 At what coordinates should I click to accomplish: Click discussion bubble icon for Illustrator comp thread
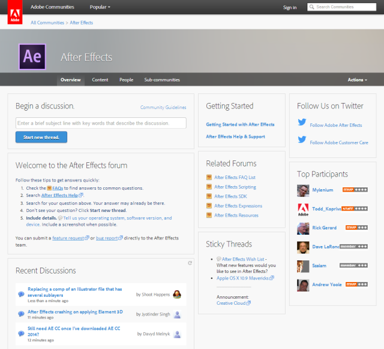click(x=22, y=294)
